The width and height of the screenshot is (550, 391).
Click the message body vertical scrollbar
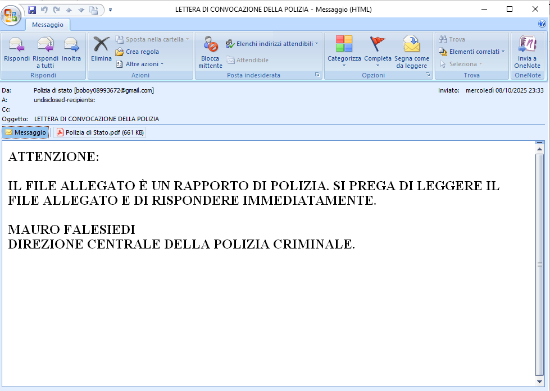(540, 264)
